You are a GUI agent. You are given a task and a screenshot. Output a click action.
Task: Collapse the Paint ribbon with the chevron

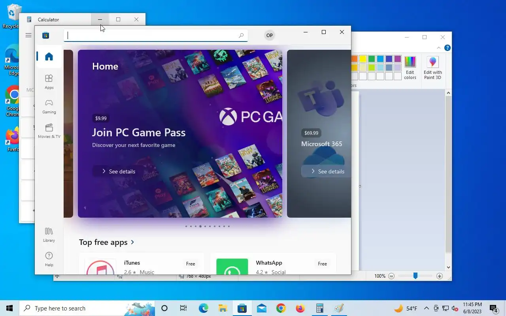point(439,48)
